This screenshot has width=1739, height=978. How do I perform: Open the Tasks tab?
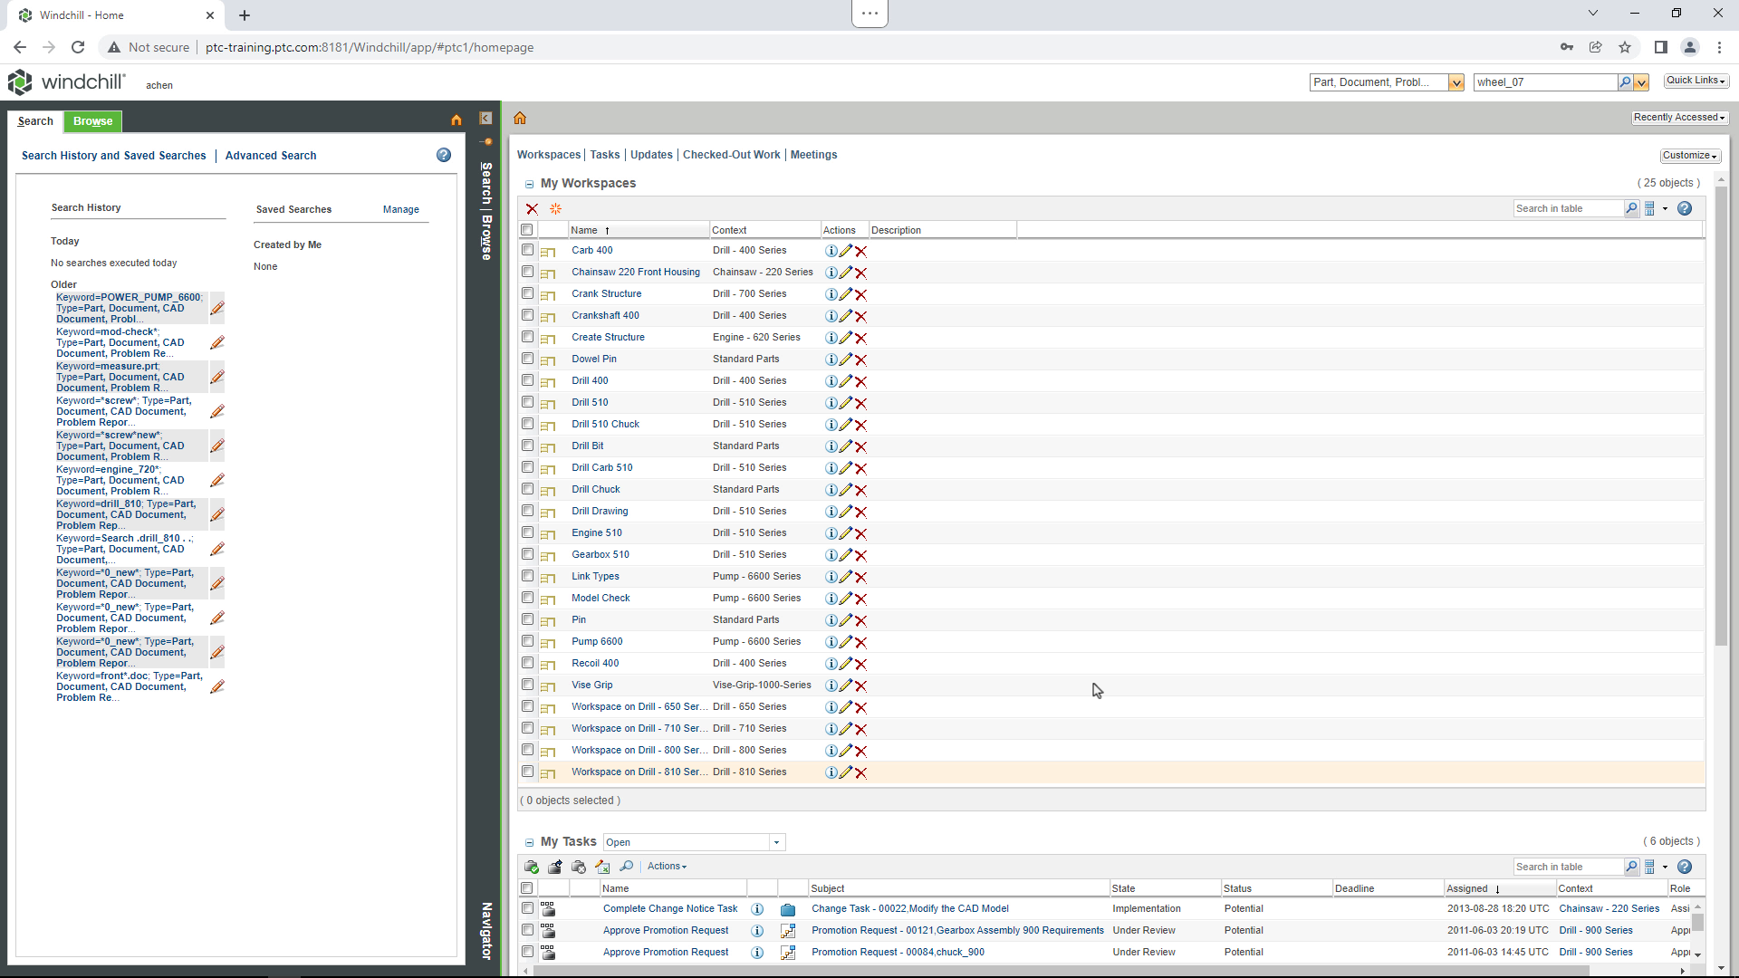[605, 155]
